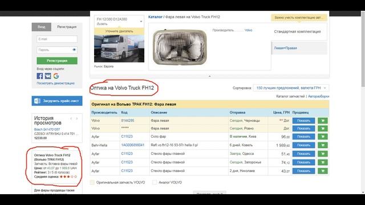Screen dimensions: 365x205
Task: Add Behr-Hella row to cart
Action: 323,145
